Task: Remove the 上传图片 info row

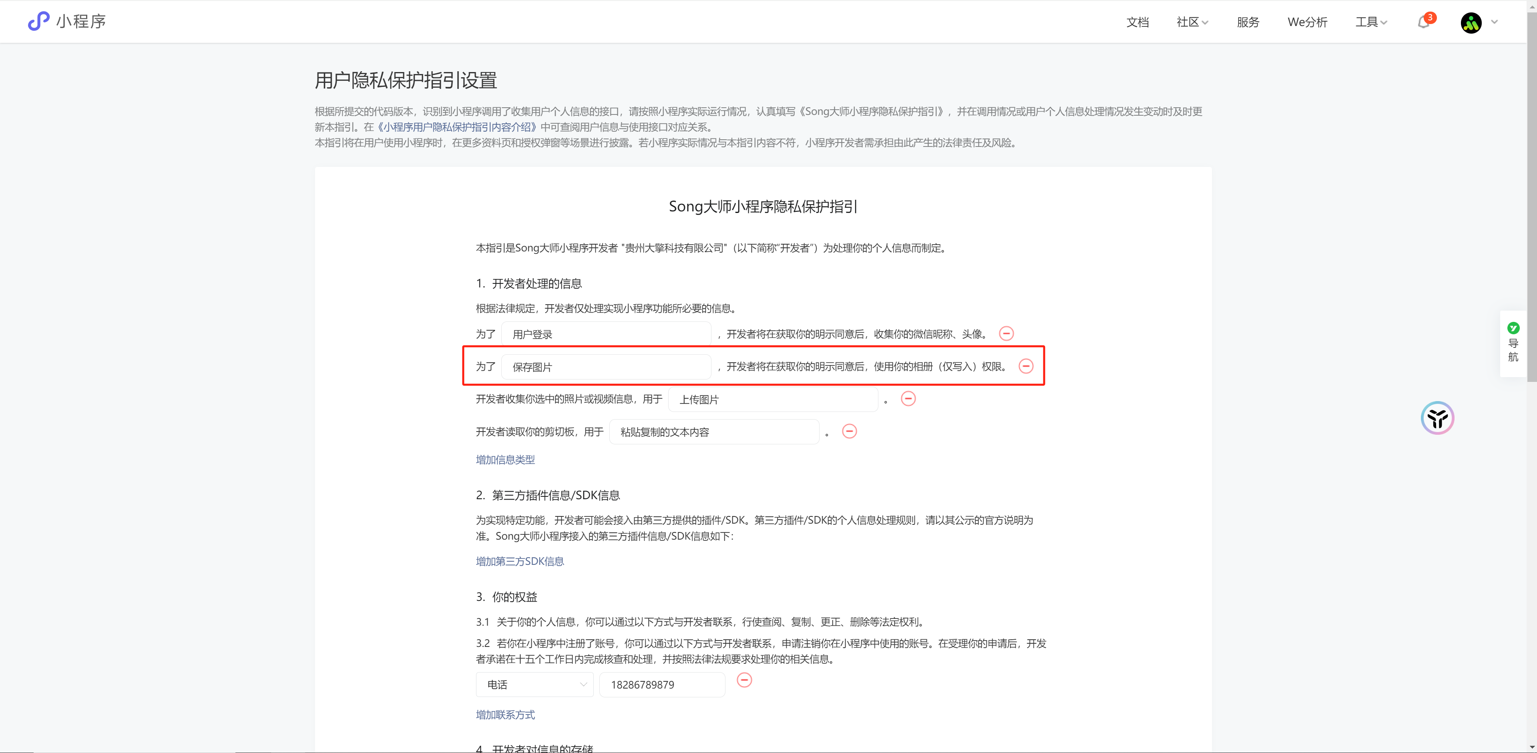Action: click(x=908, y=399)
